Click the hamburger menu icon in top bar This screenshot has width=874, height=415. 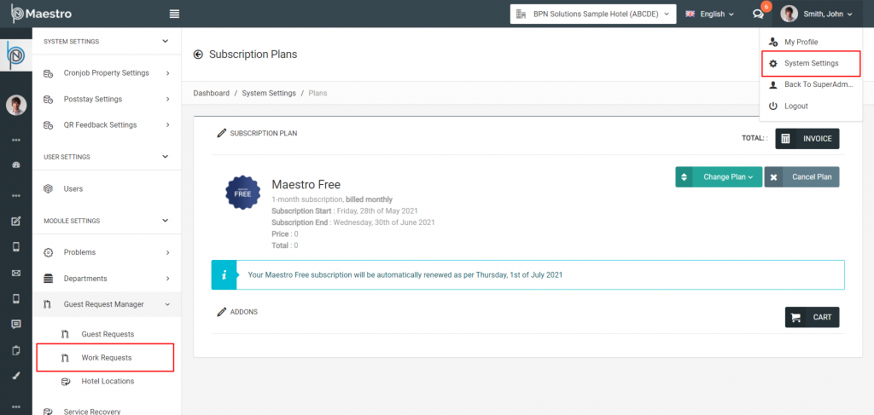174,14
